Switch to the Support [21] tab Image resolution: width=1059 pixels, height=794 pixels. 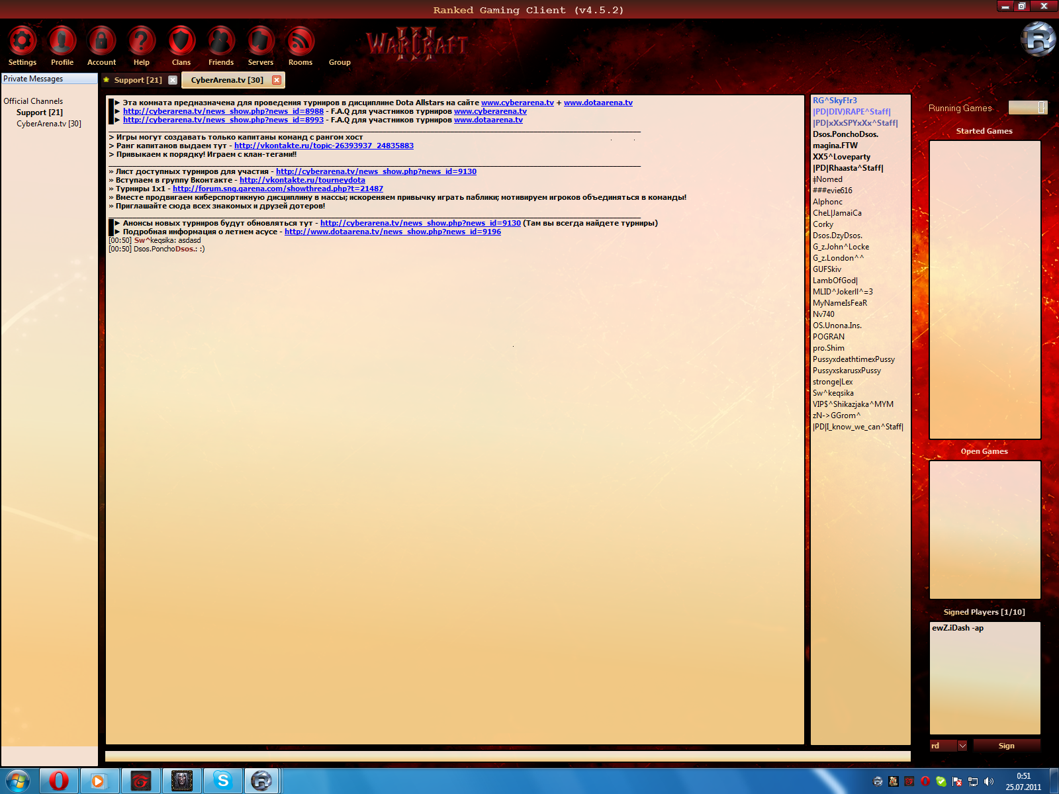point(138,80)
